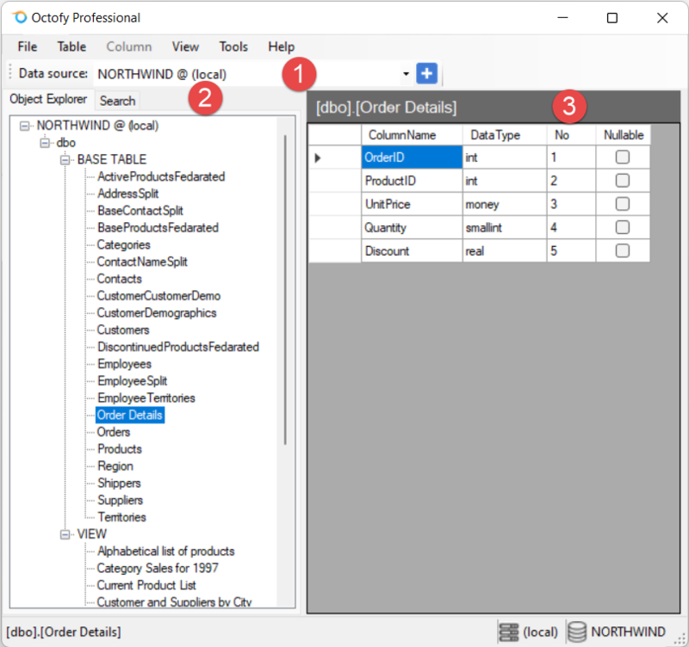Collapse the VIEW node
The image size is (689, 647).
pyautogui.click(x=66, y=533)
